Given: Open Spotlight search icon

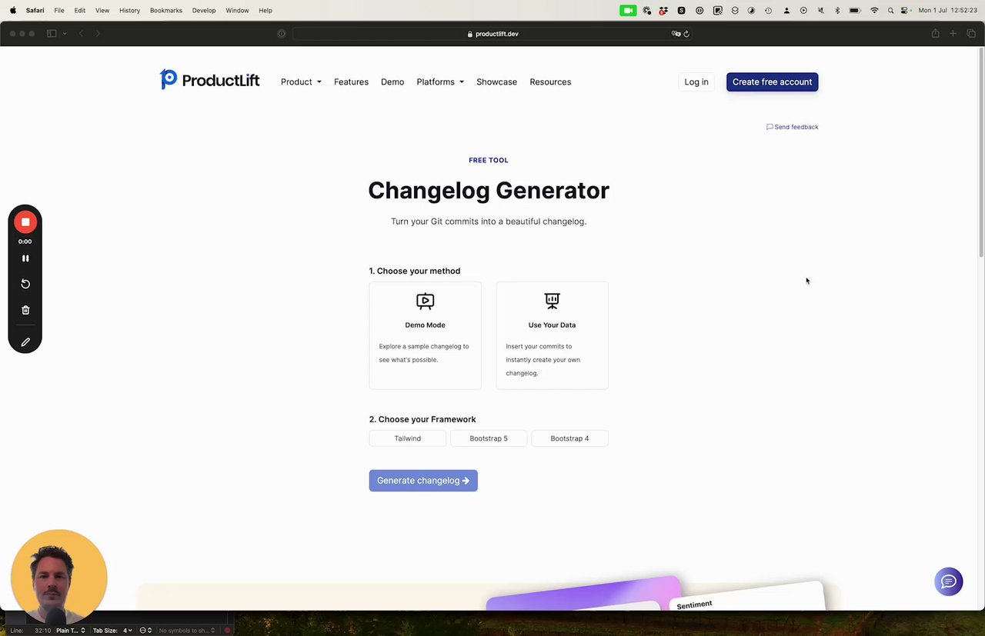Looking at the screenshot, I should click(x=890, y=10).
